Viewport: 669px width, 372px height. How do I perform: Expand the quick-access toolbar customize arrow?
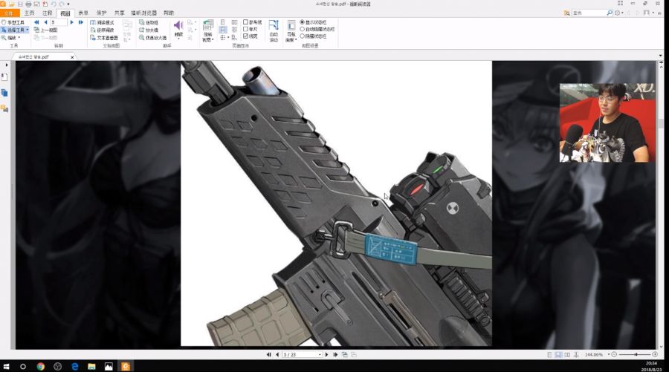pos(68,4)
